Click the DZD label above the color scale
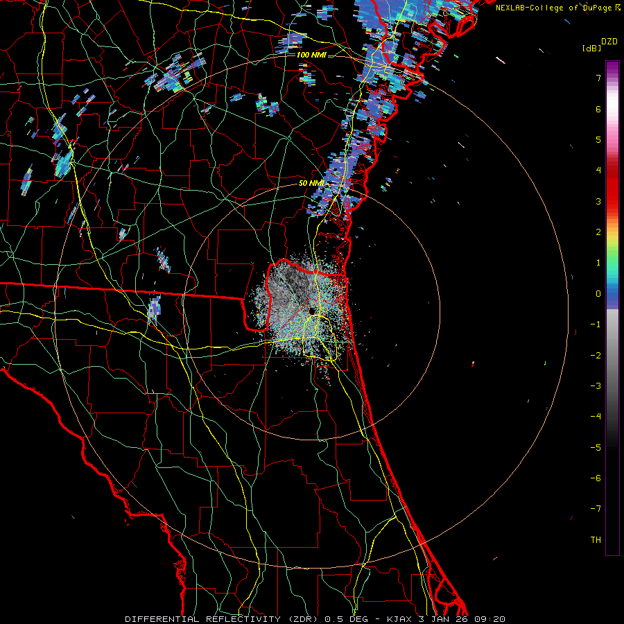 [609, 42]
